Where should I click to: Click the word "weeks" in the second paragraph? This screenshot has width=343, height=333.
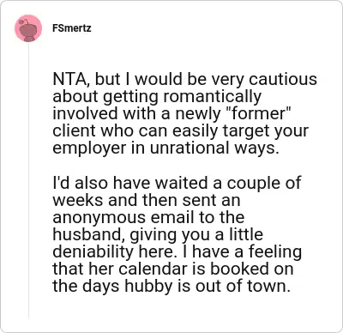click(78, 200)
